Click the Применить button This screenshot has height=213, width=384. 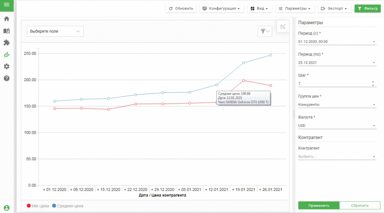319,206
